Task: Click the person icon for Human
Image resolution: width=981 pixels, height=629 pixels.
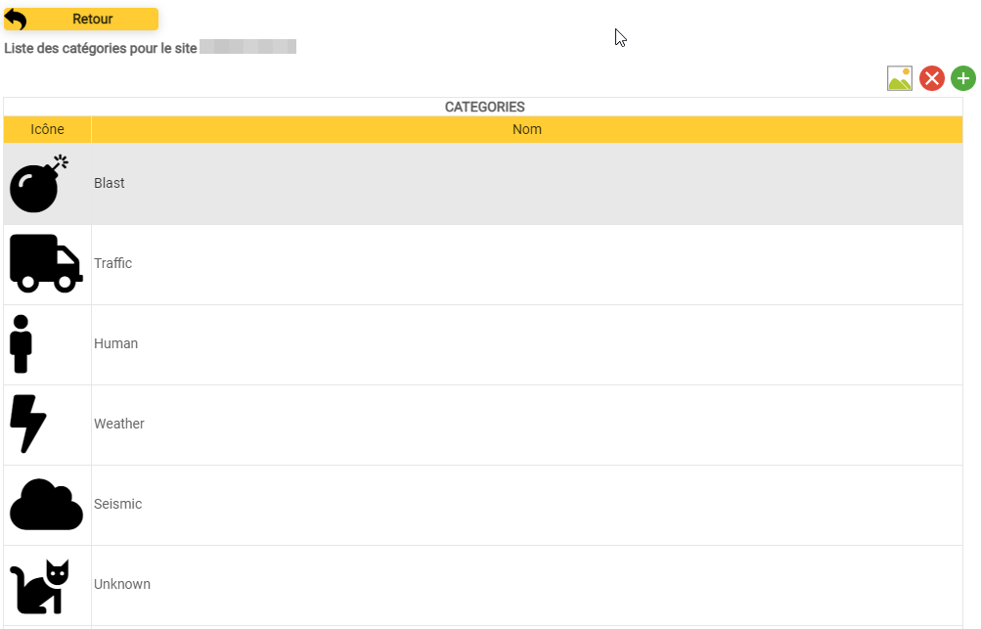Action: click(x=21, y=343)
